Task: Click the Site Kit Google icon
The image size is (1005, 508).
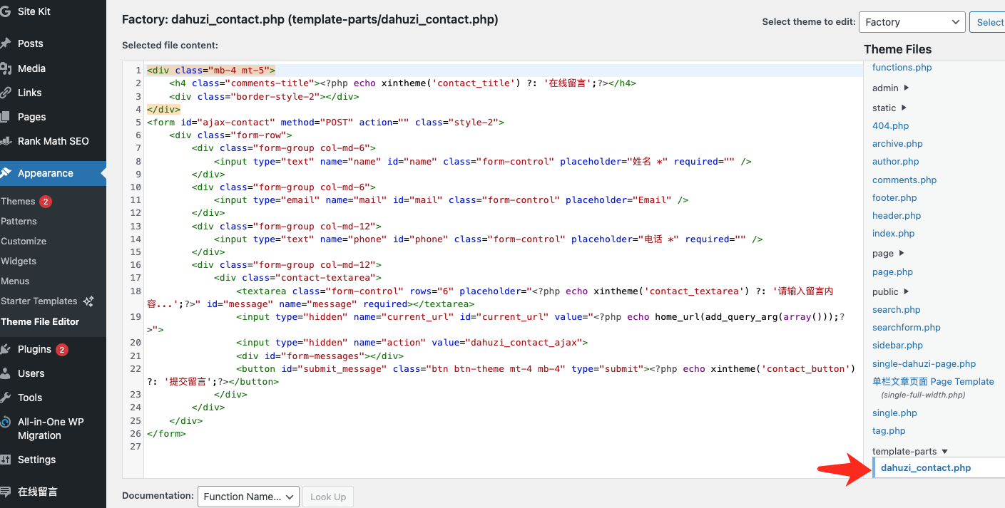Action: pyautogui.click(x=6, y=11)
